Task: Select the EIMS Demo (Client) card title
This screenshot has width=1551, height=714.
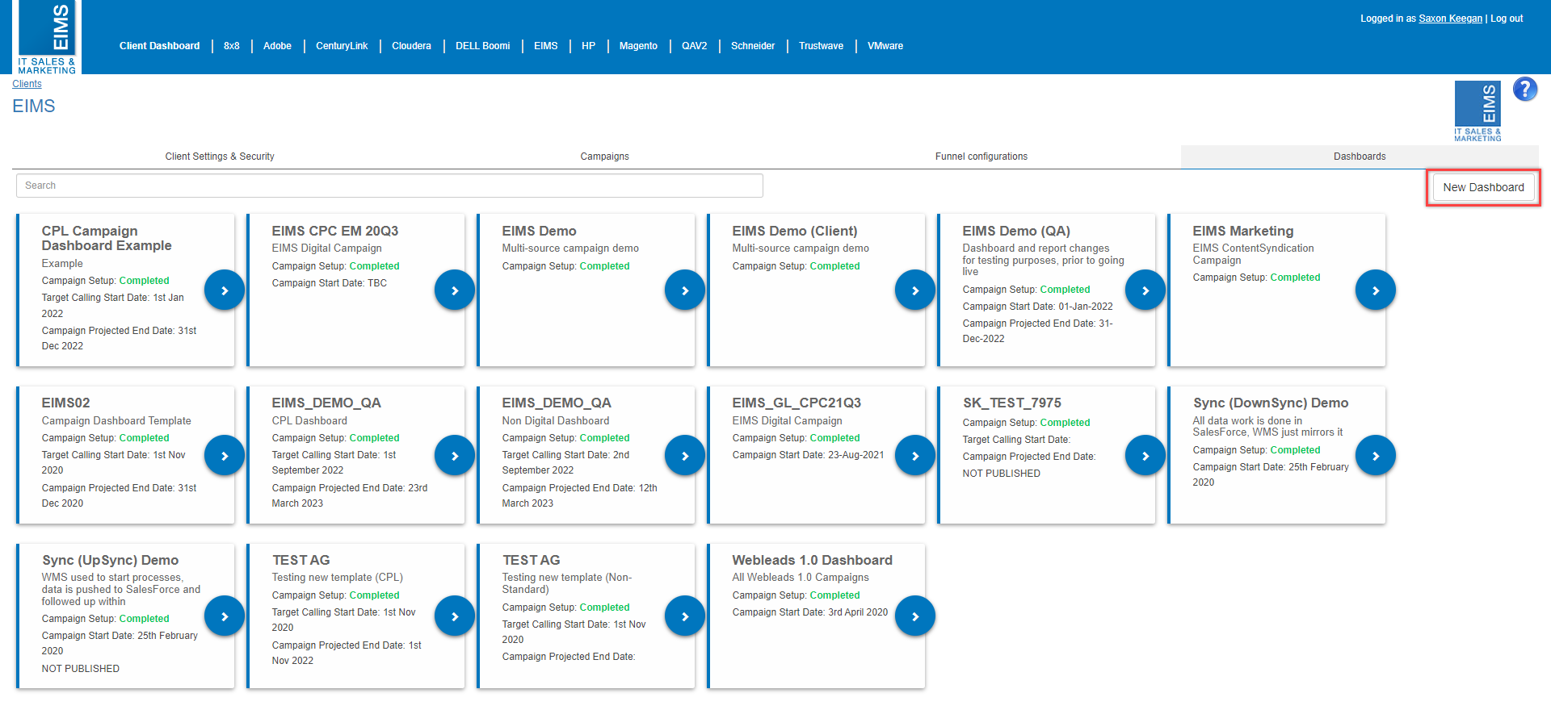Action: click(795, 231)
